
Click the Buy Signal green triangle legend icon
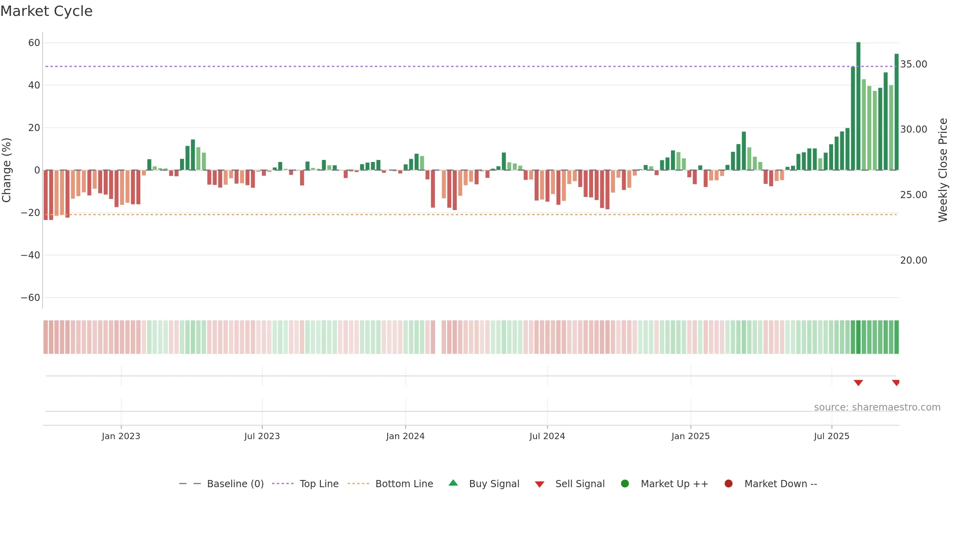(453, 483)
